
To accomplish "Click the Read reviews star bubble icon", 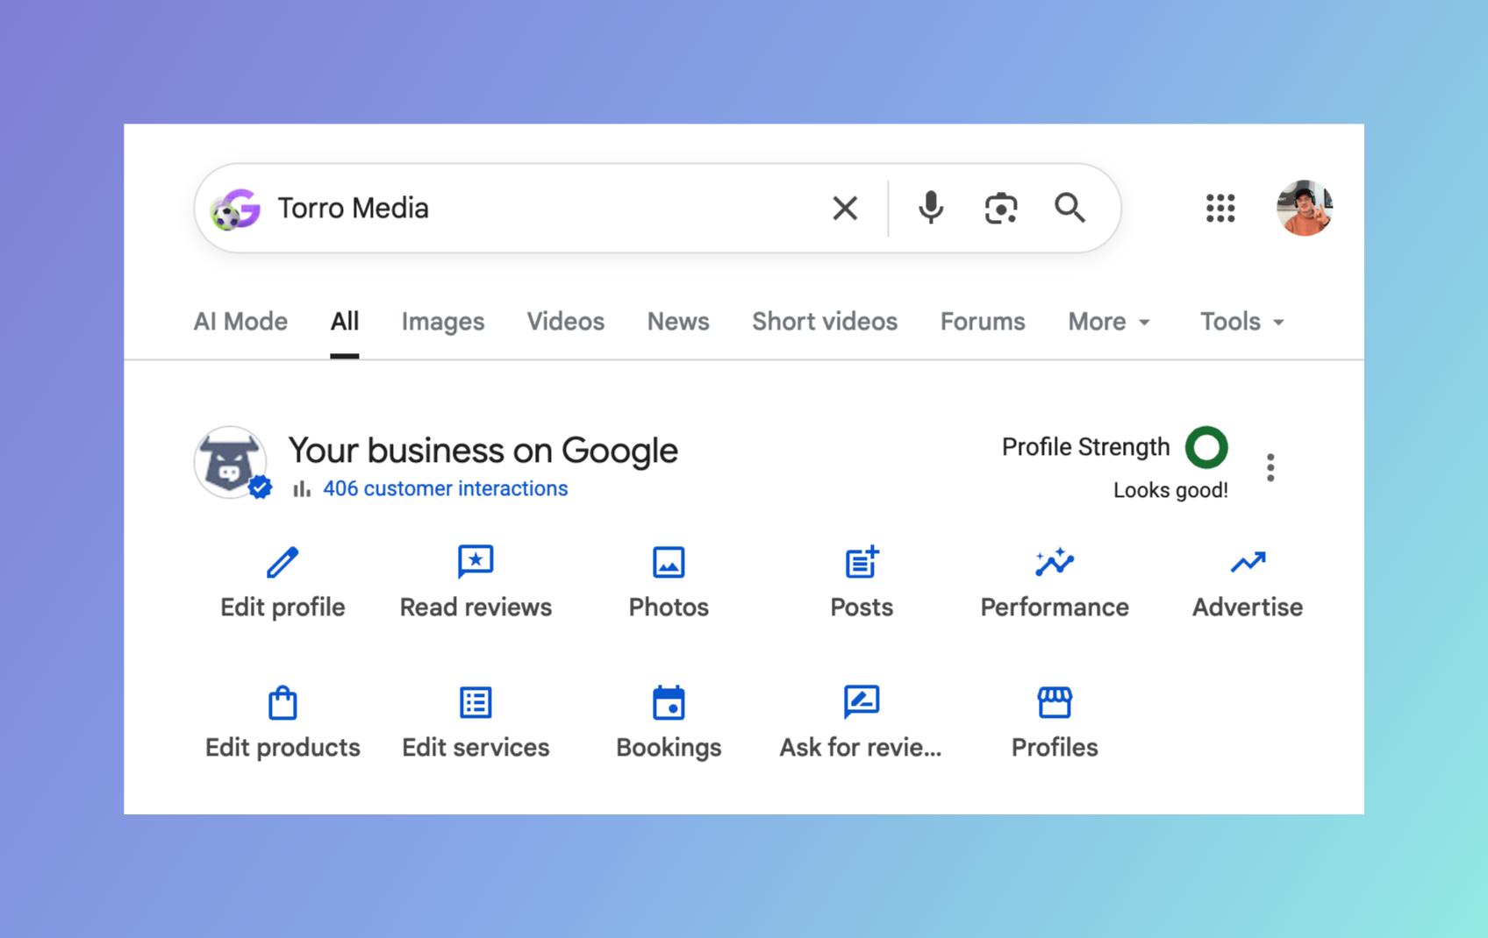I will [x=476, y=562].
